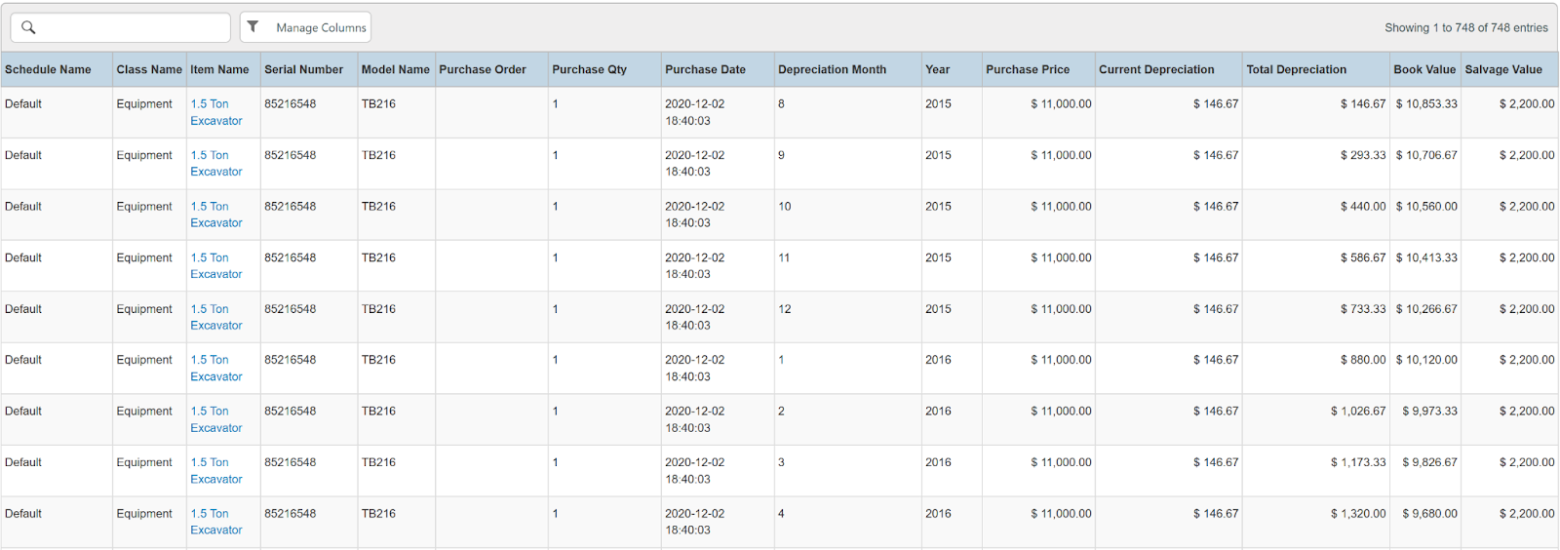Open depreciation month 11 link
The width and height of the screenshot is (1560, 550).
tap(784, 258)
